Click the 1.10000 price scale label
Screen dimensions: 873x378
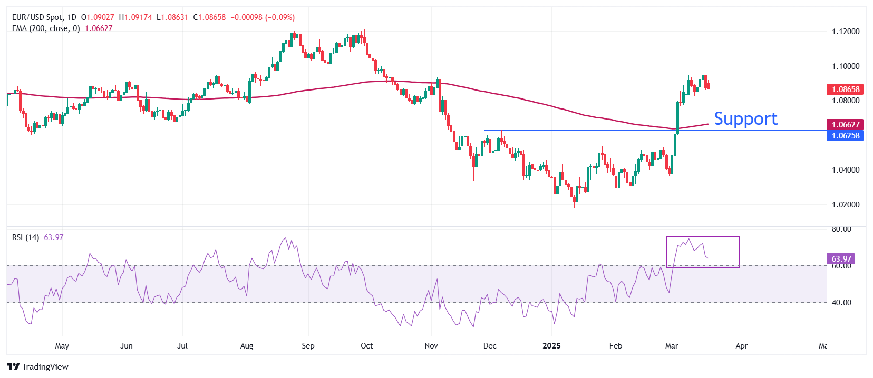[846, 66]
